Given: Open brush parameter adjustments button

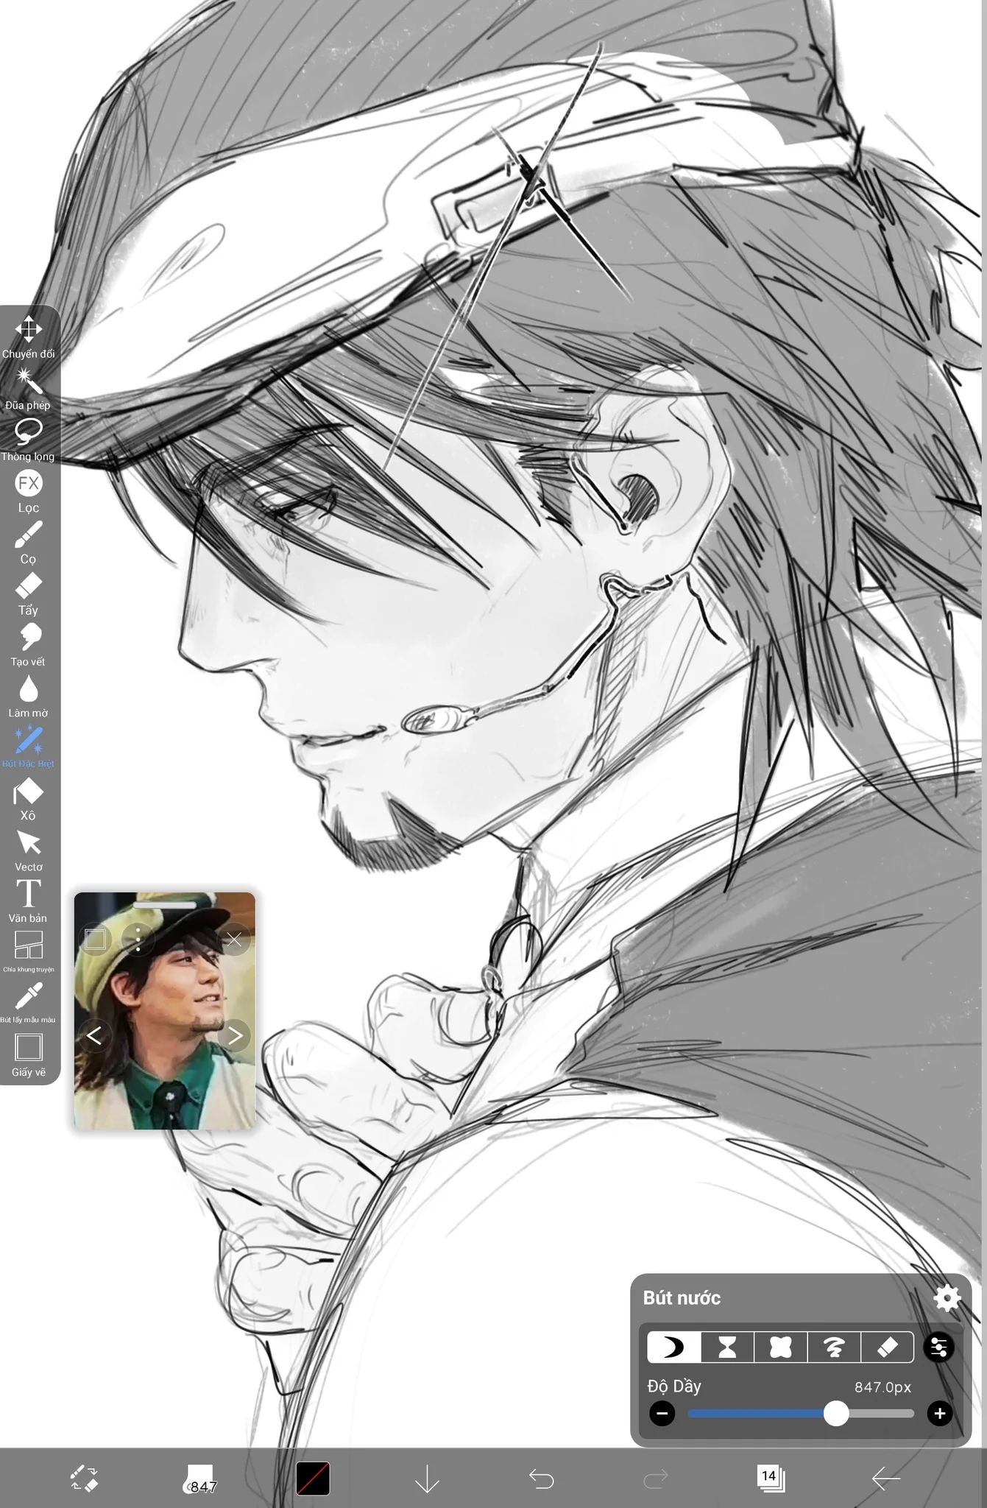Looking at the screenshot, I should tap(939, 1347).
